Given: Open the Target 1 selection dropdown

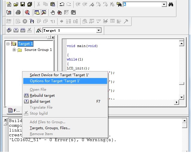Looking at the screenshot, I should coord(99,30).
